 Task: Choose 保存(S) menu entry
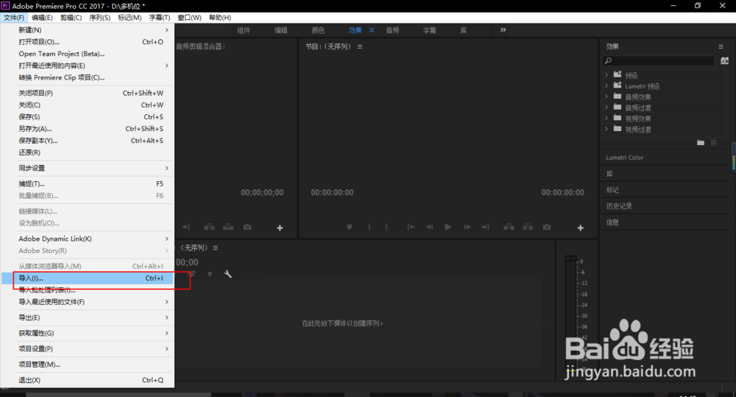coord(88,117)
